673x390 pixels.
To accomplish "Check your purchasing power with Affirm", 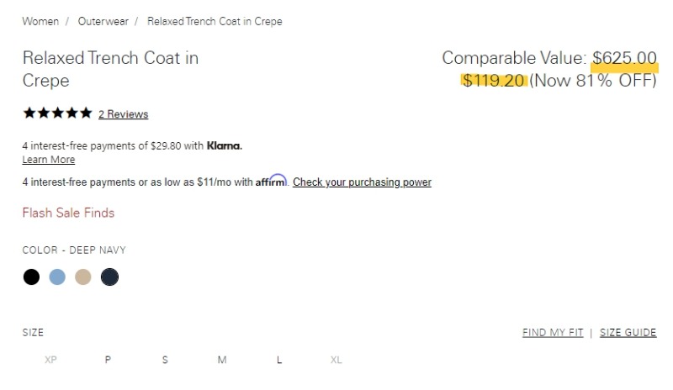I will (362, 182).
